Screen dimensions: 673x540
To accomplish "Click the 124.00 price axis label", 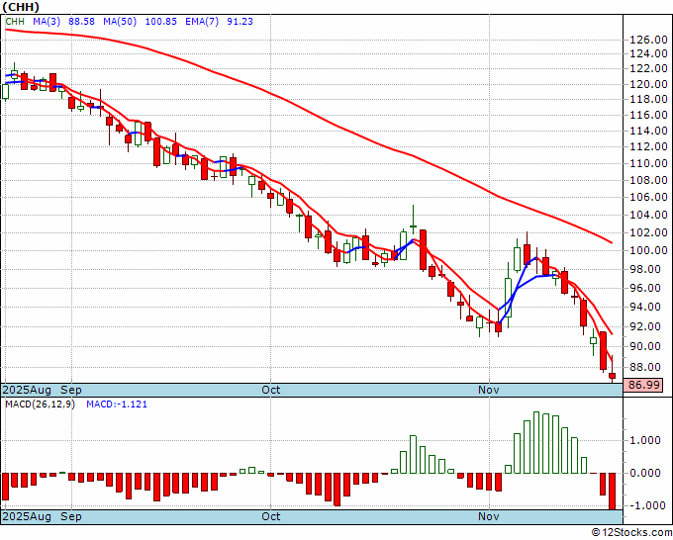I will 648,53.
